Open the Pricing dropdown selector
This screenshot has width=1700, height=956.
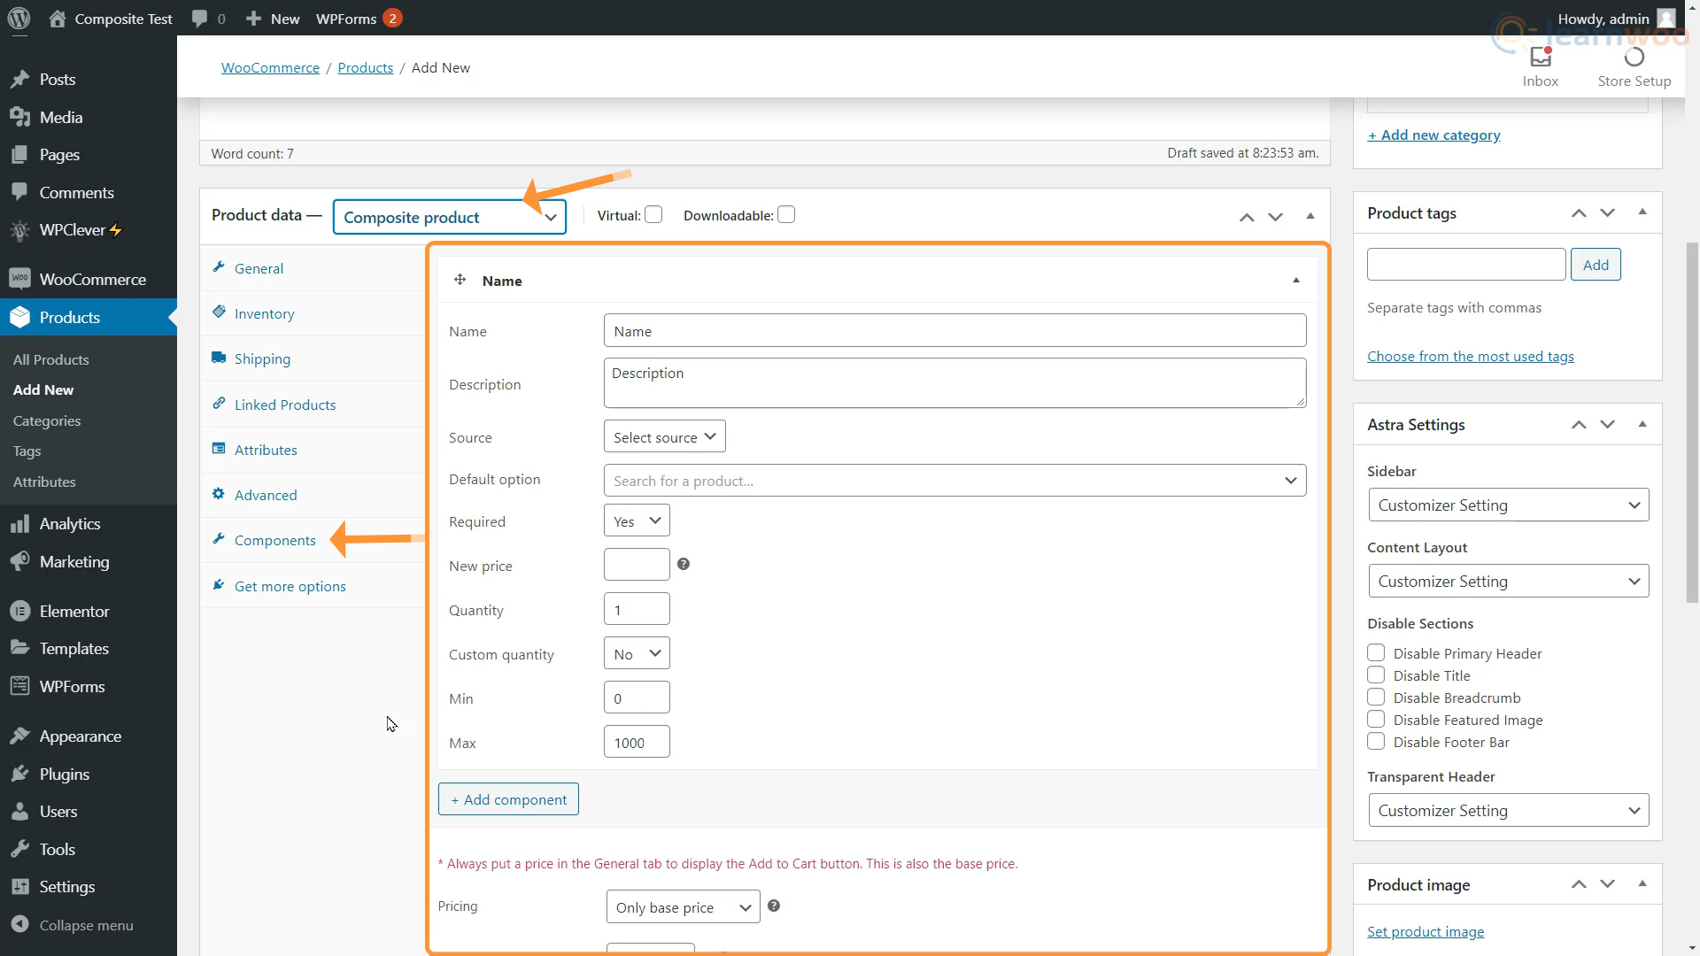(683, 906)
